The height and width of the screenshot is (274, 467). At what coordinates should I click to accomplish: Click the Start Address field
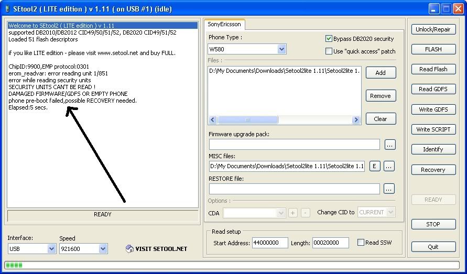(x=270, y=243)
